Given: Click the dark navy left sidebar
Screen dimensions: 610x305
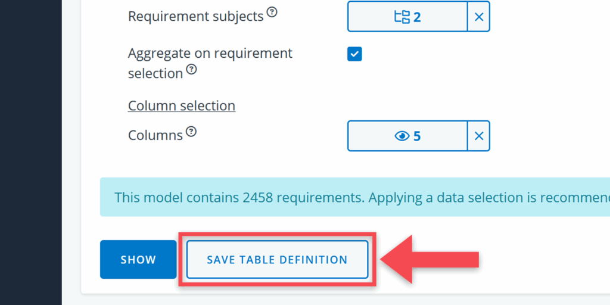Looking at the screenshot, I should pyautogui.click(x=30, y=152).
